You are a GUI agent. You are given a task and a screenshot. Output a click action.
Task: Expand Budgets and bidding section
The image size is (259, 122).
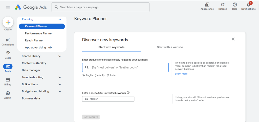point(60,91)
